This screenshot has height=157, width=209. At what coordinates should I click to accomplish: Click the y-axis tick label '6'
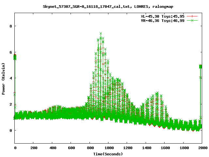(11, 52)
